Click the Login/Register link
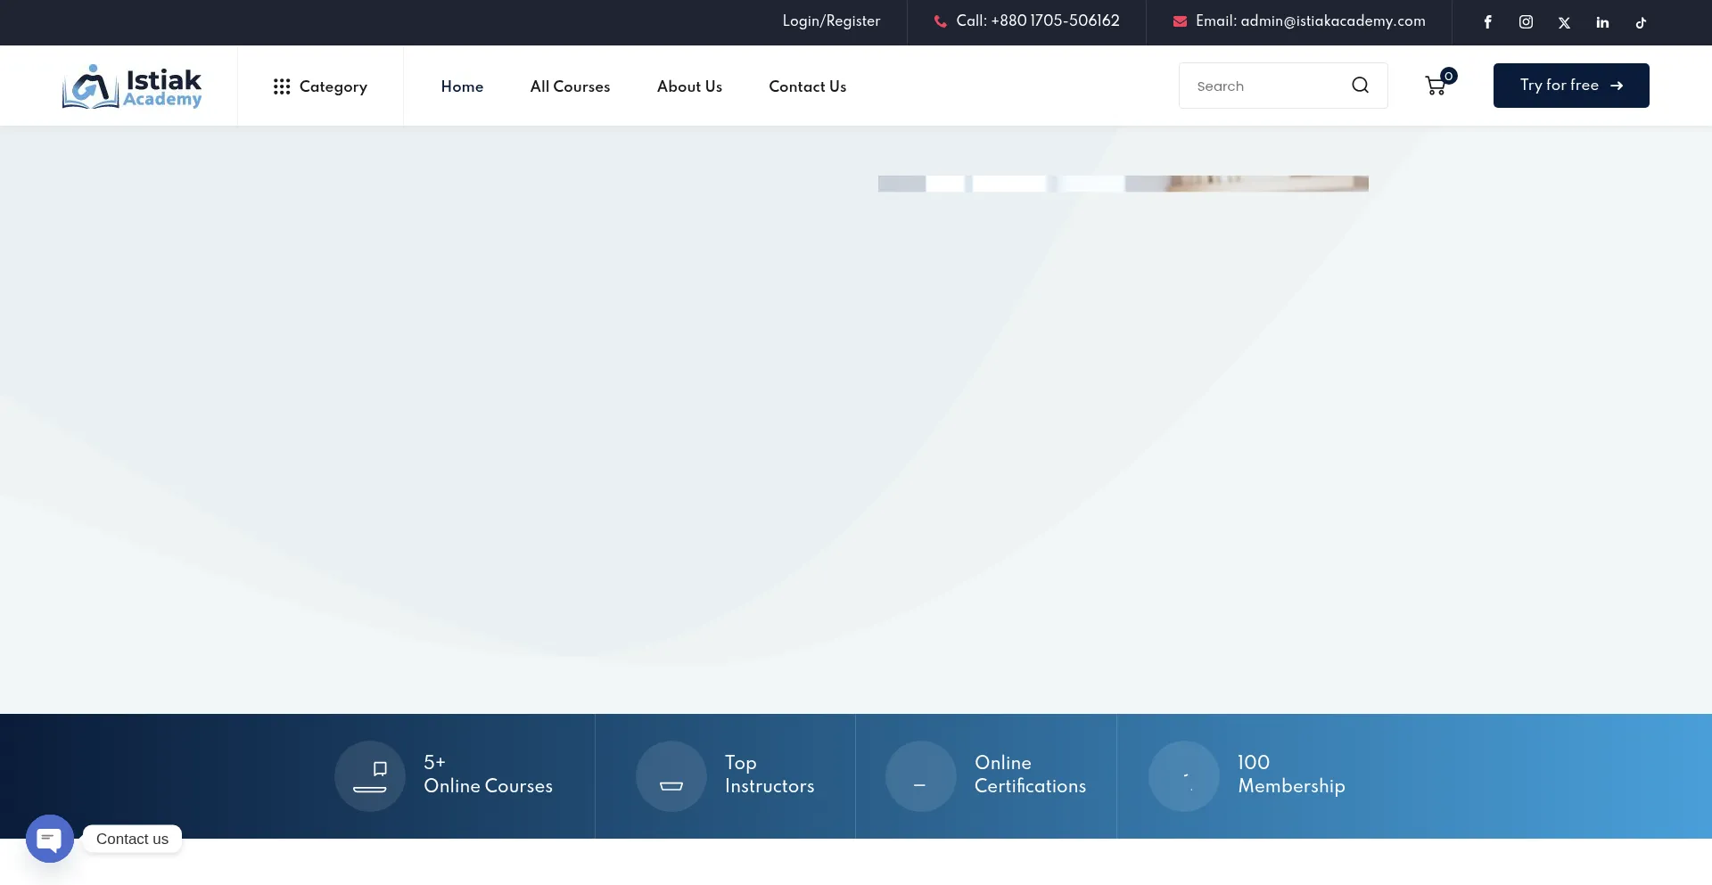 [831, 21]
